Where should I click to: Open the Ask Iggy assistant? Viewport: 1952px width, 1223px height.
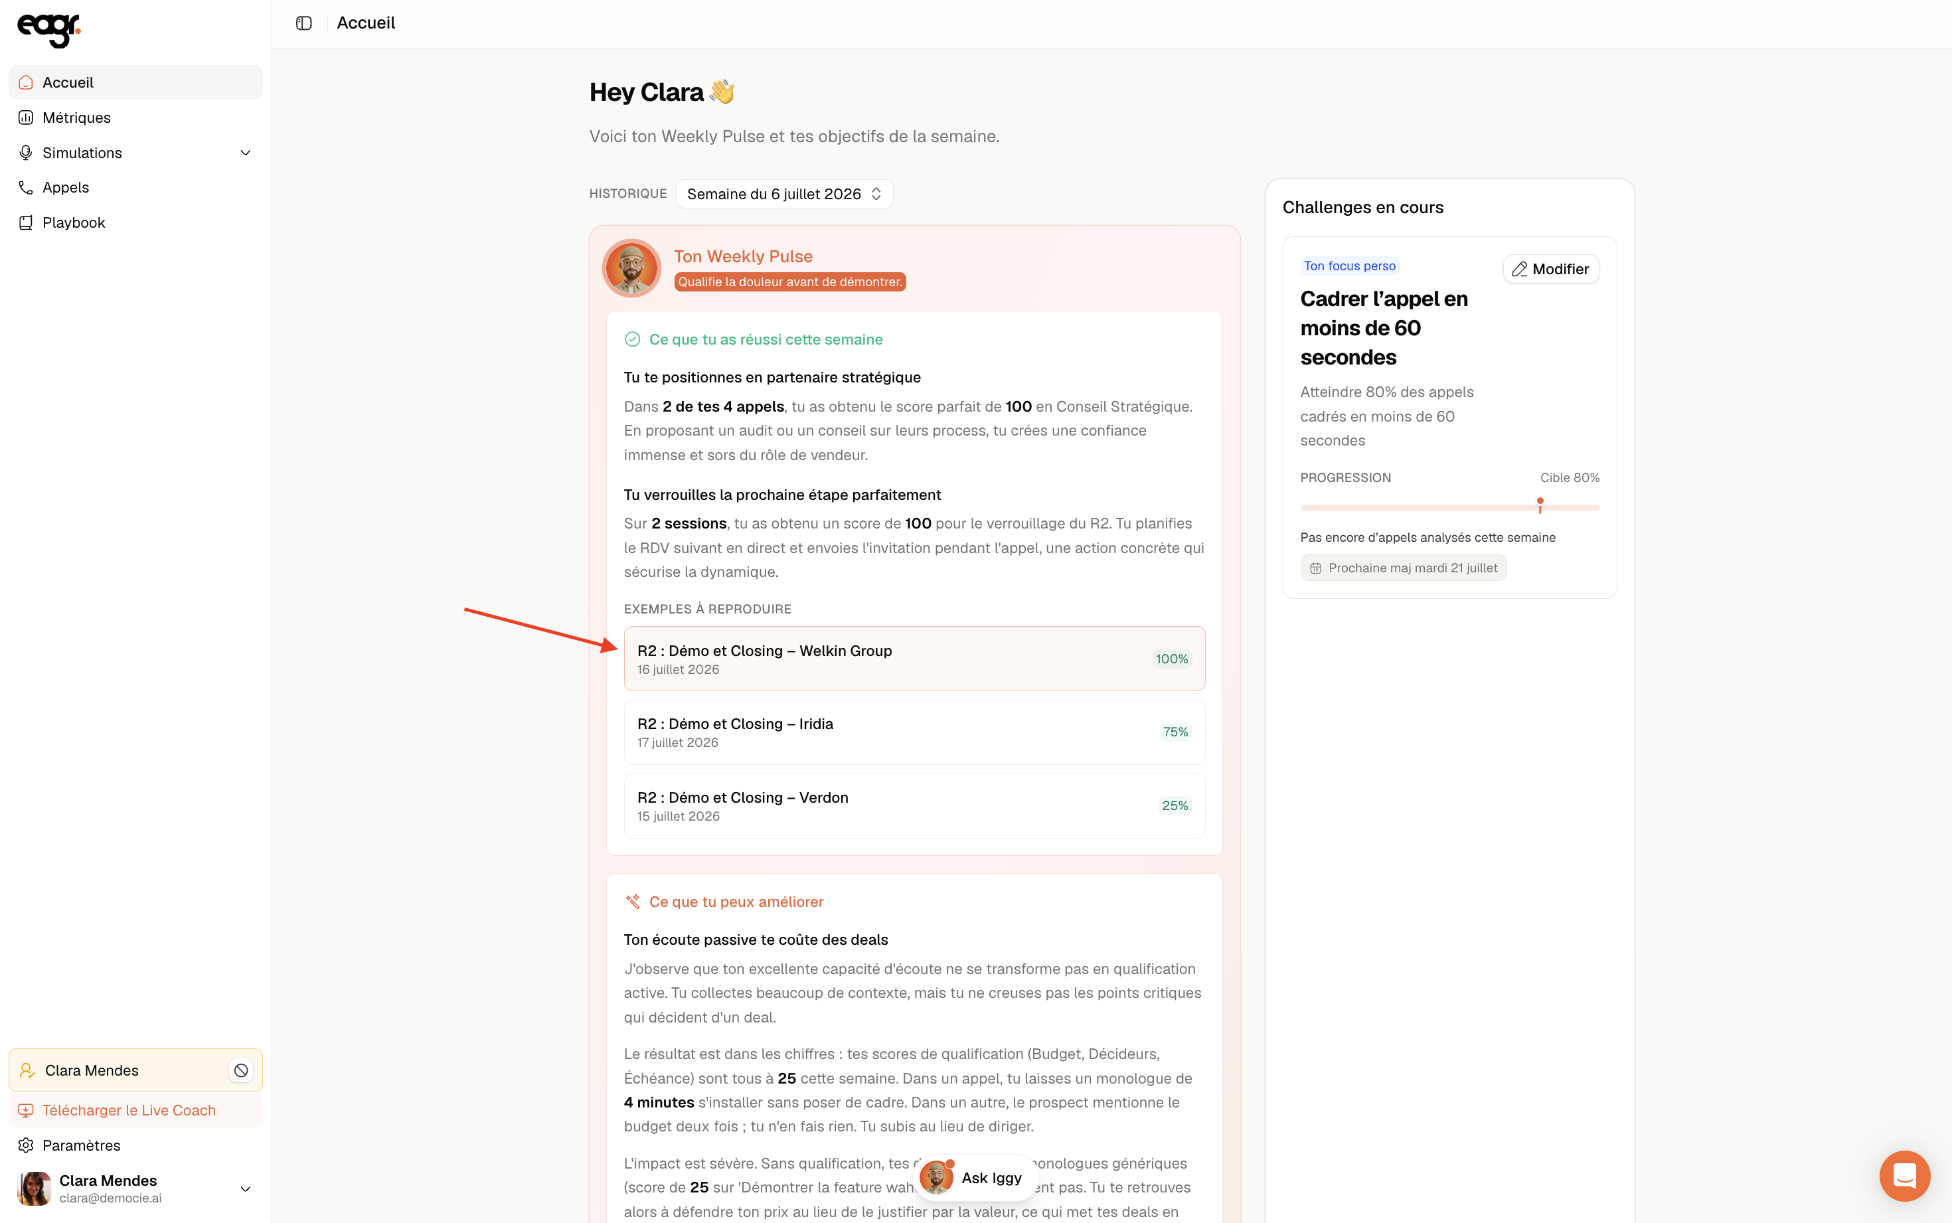click(975, 1179)
